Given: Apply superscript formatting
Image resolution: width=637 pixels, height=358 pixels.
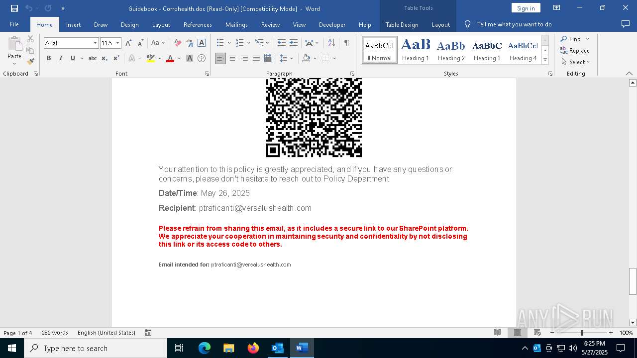Looking at the screenshot, I should [116, 58].
